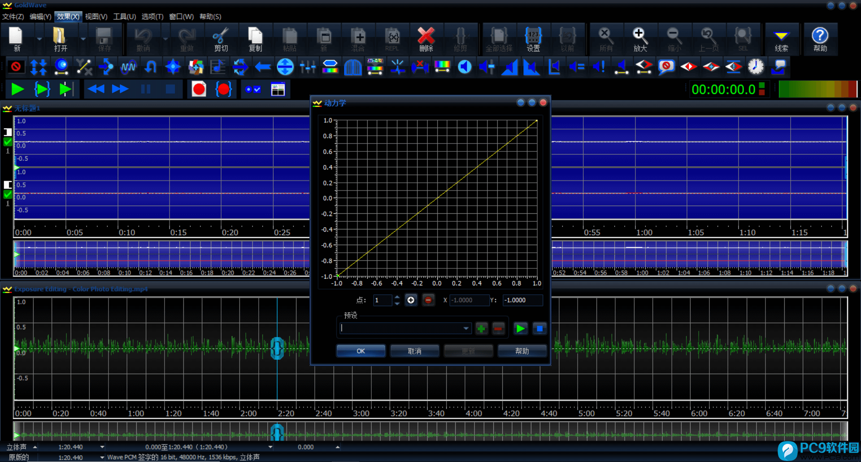Screen dimensions: 861x462
Task: Click the Echo effect icon with Y and X
Action: point(84,67)
